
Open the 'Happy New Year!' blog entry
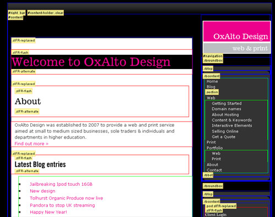pyautogui.click(x=48, y=212)
